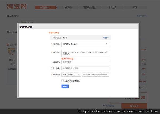Click the 拍下商品 step in progress bar
Image resolution: width=160 pixels, height=114 pixels.
[67, 7]
